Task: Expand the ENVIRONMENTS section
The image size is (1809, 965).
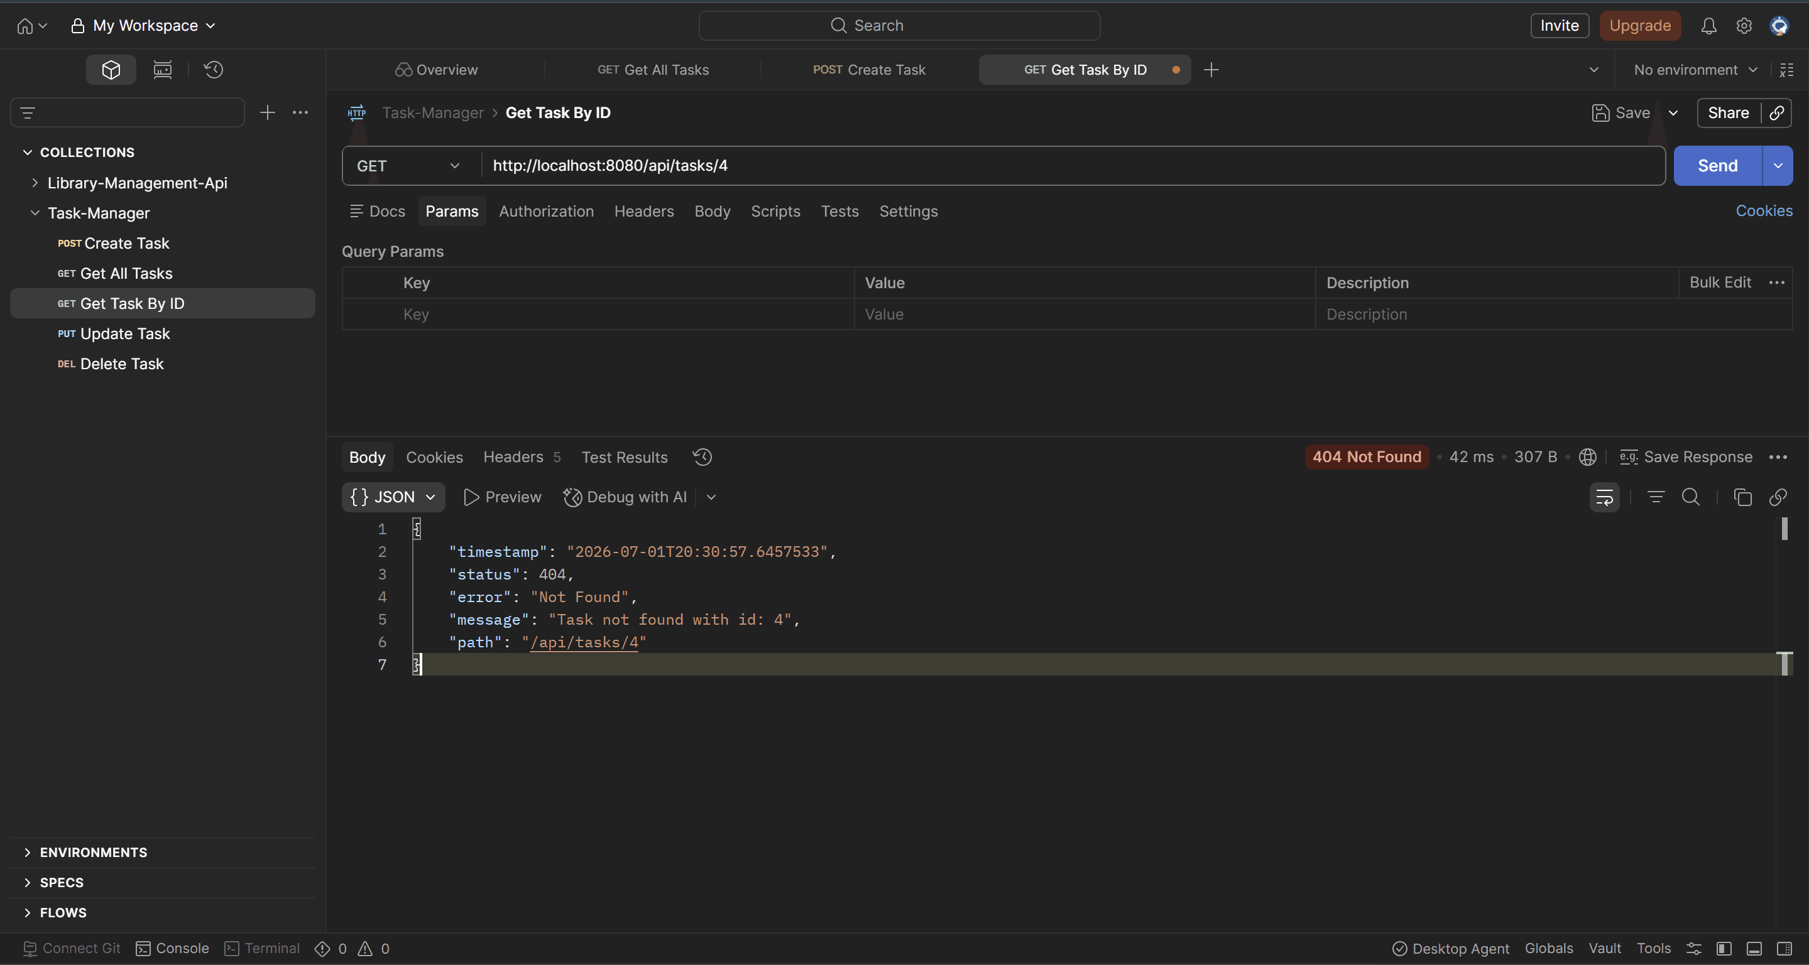Action: [28, 851]
